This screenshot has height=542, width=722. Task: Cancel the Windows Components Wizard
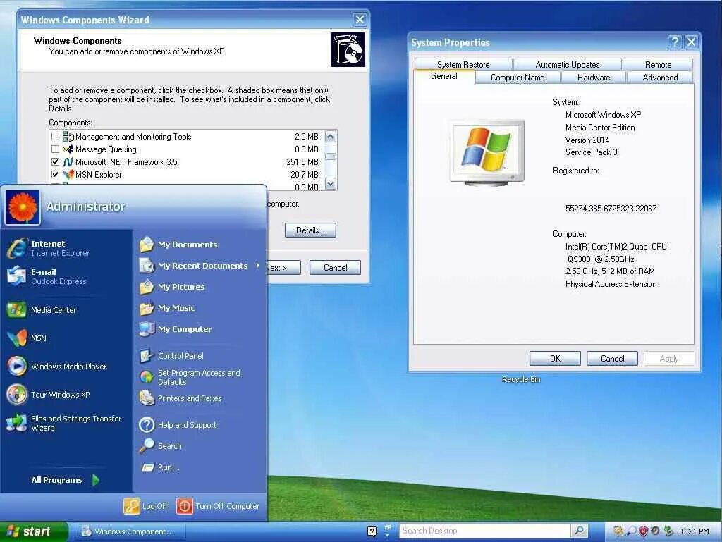click(335, 267)
